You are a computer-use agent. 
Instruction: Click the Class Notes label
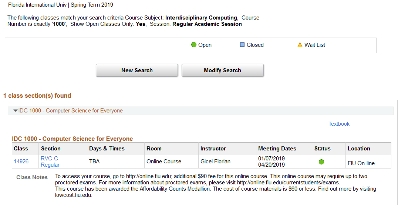[x=32, y=177]
